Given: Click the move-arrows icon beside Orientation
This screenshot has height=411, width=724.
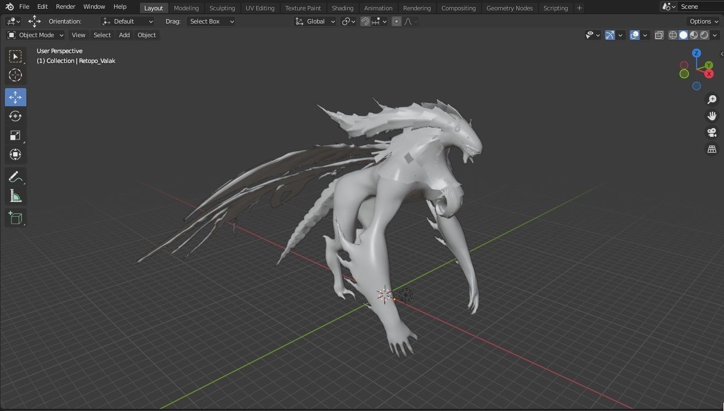Looking at the screenshot, I should click(35, 21).
